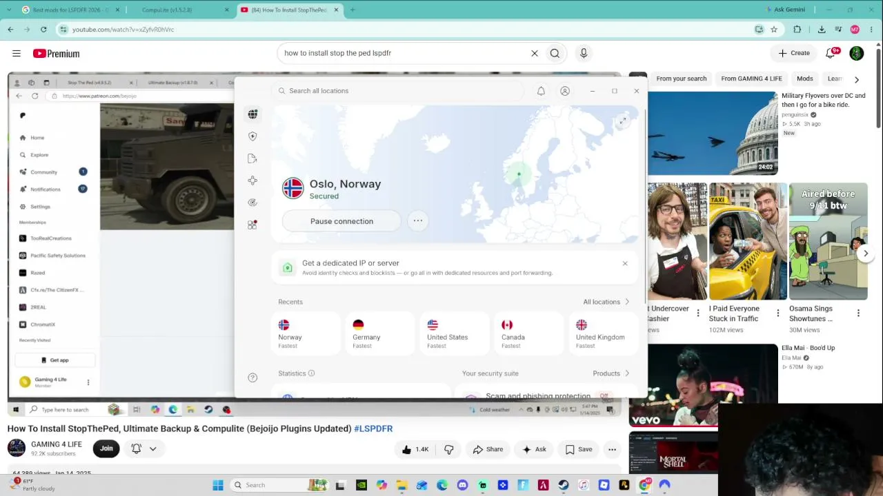
Task: Open the Meshnet icon in NordVPN sidebar
Action: click(x=252, y=180)
